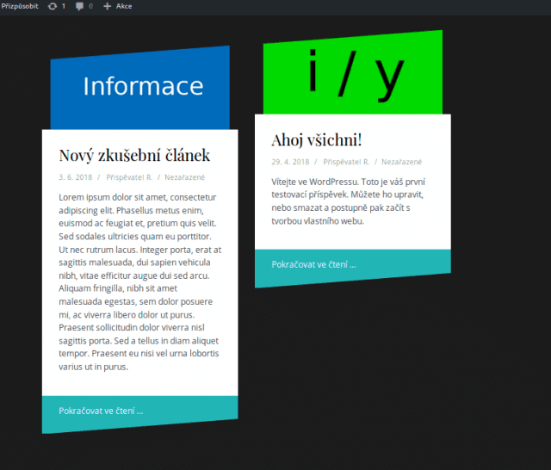Click Pokračovat ve čtení under Lorem ipsum post
The width and height of the screenshot is (551, 470).
(x=101, y=411)
